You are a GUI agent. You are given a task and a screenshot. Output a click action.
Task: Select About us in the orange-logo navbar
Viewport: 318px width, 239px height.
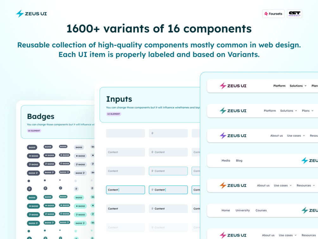pyautogui.click(x=263, y=185)
